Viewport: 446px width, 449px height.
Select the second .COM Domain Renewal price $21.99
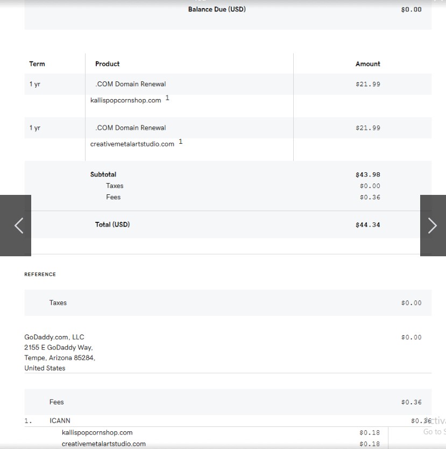pyautogui.click(x=367, y=128)
